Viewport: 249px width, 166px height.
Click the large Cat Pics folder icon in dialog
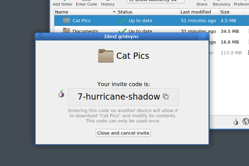point(106,56)
